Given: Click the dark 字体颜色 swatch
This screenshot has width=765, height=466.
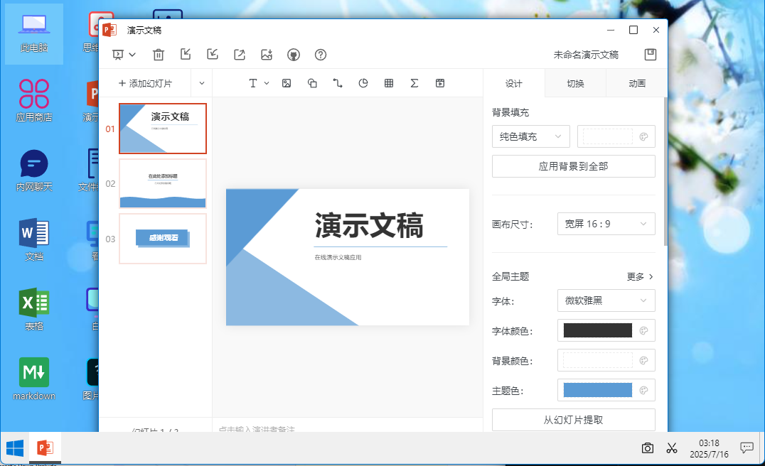Looking at the screenshot, I should click(x=598, y=330).
